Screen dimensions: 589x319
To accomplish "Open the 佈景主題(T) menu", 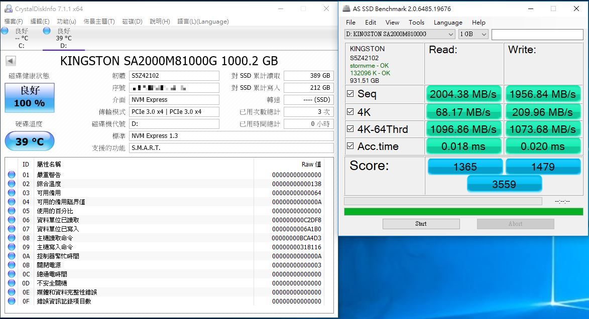I will [x=99, y=22].
